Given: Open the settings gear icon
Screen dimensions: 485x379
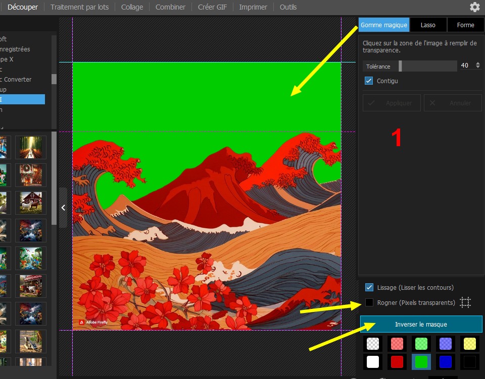Looking at the screenshot, I should click(474, 7).
